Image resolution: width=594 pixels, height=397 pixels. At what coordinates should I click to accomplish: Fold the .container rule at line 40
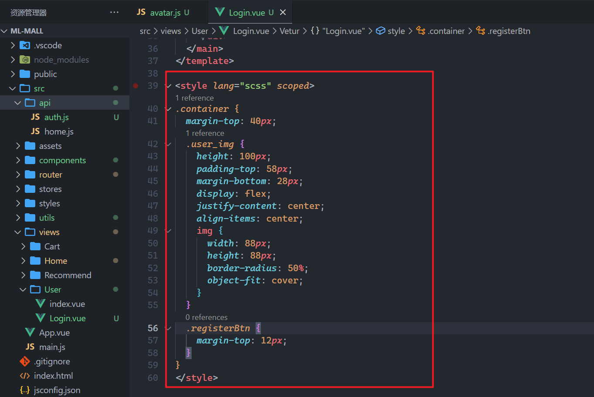(x=169, y=109)
